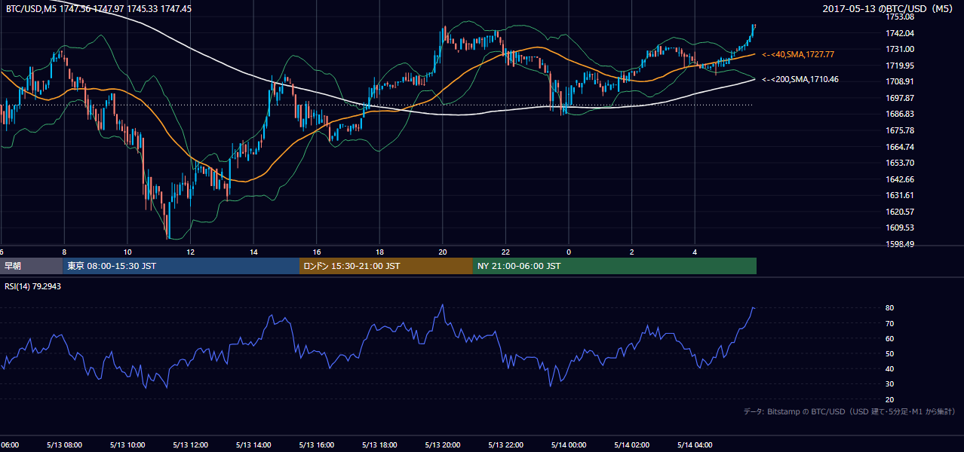The image size is (964, 452).
Task: Click the 200,SMA,1710.46 white label
Action: click(x=800, y=79)
